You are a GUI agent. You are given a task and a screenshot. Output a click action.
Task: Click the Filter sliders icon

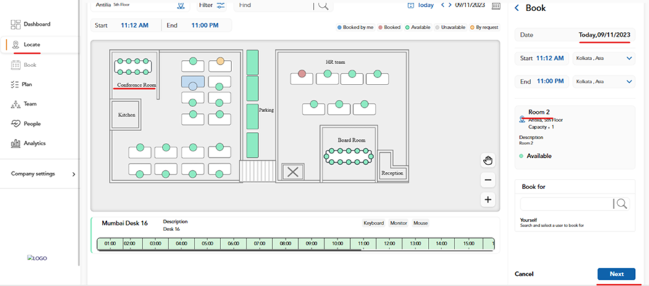(x=220, y=6)
